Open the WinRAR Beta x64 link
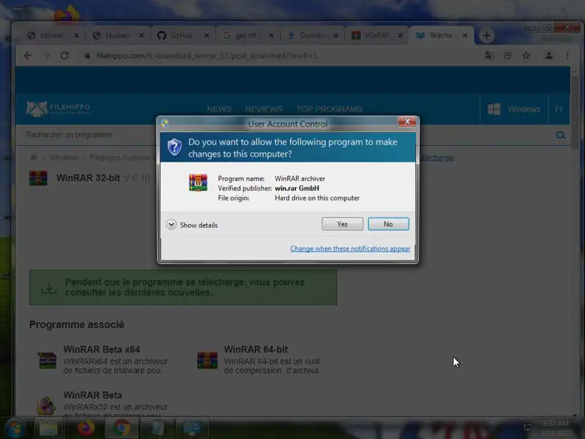 (x=102, y=349)
